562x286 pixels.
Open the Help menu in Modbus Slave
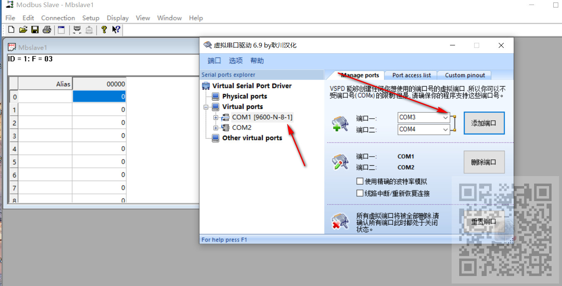[196, 18]
